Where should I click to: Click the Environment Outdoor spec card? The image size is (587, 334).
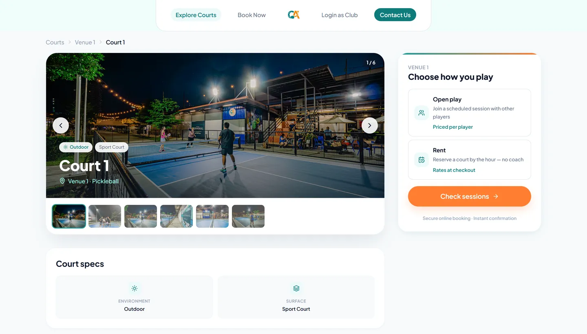[135, 297]
